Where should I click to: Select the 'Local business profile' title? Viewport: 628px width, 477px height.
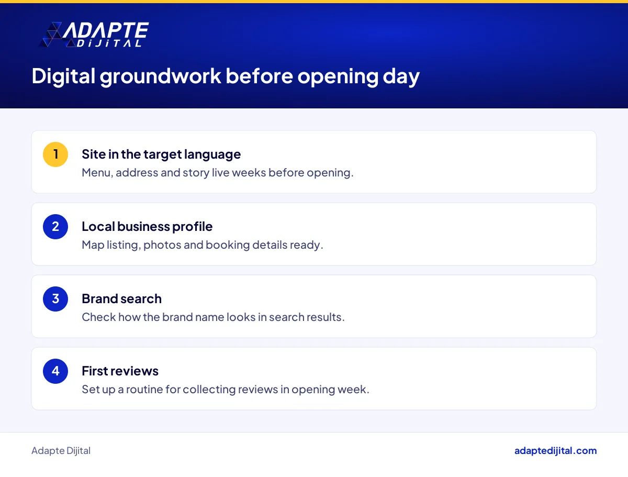147,227
